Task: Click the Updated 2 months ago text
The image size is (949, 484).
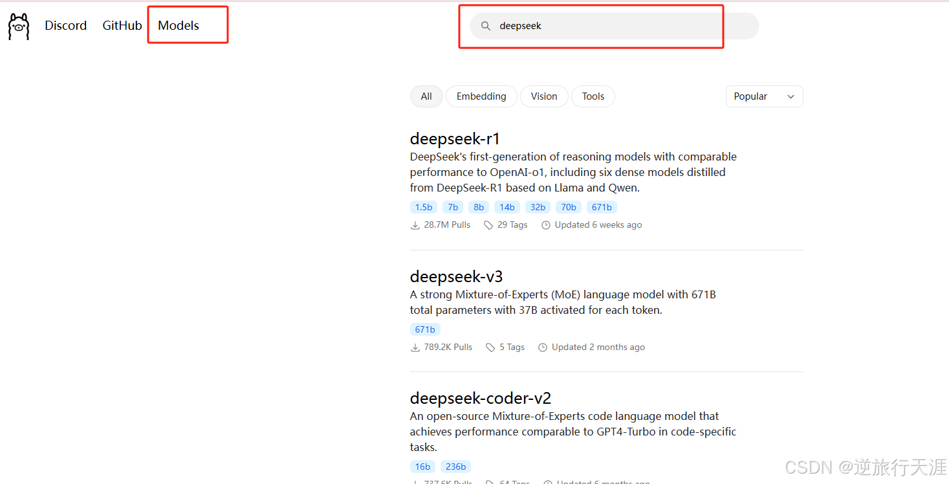Action: coord(598,347)
